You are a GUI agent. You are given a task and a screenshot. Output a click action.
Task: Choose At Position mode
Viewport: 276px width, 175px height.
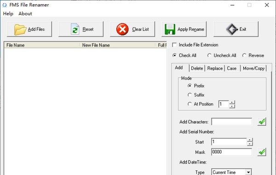tap(190, 104)
